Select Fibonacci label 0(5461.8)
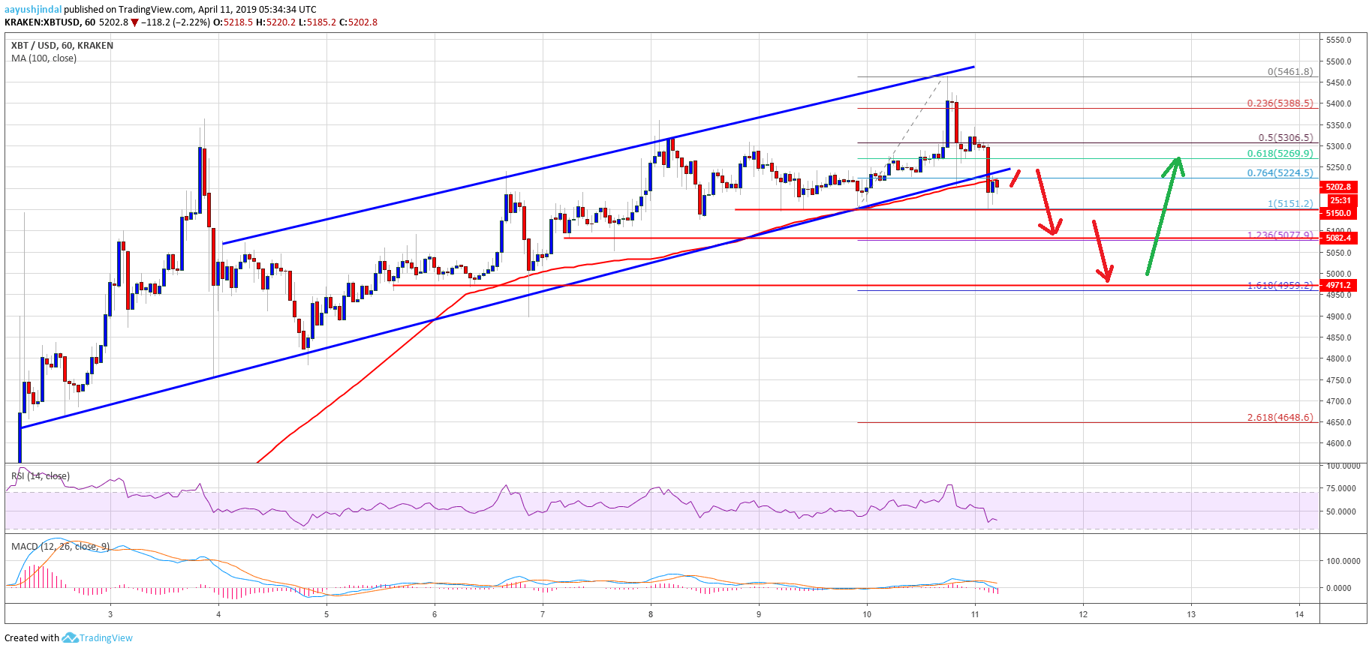Image resolution: width=1372 pixels, height=651 pixels. 1290,72
